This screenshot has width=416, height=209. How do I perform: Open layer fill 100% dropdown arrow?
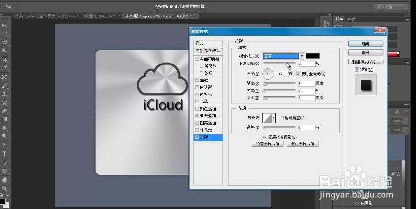pos(405,130)
